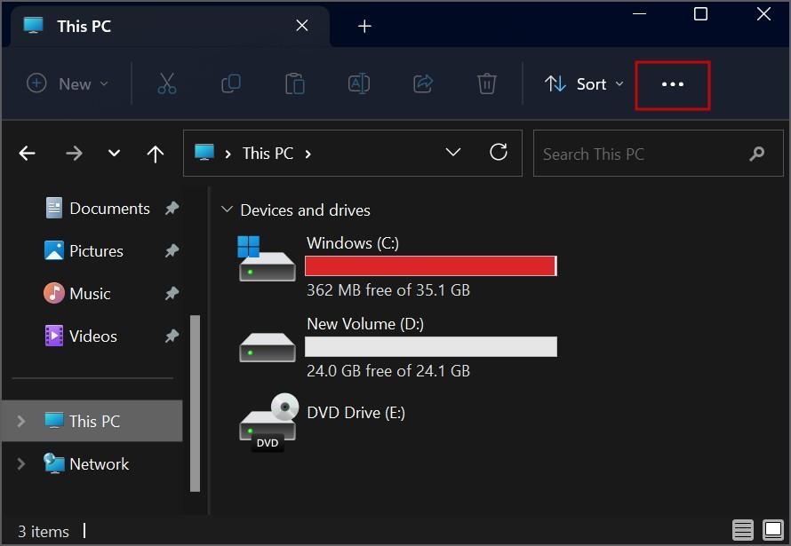791x546 pixels.
Task: Click the "Windows (C:)" label
Action: pyautogui.click(x=353, y=242)
